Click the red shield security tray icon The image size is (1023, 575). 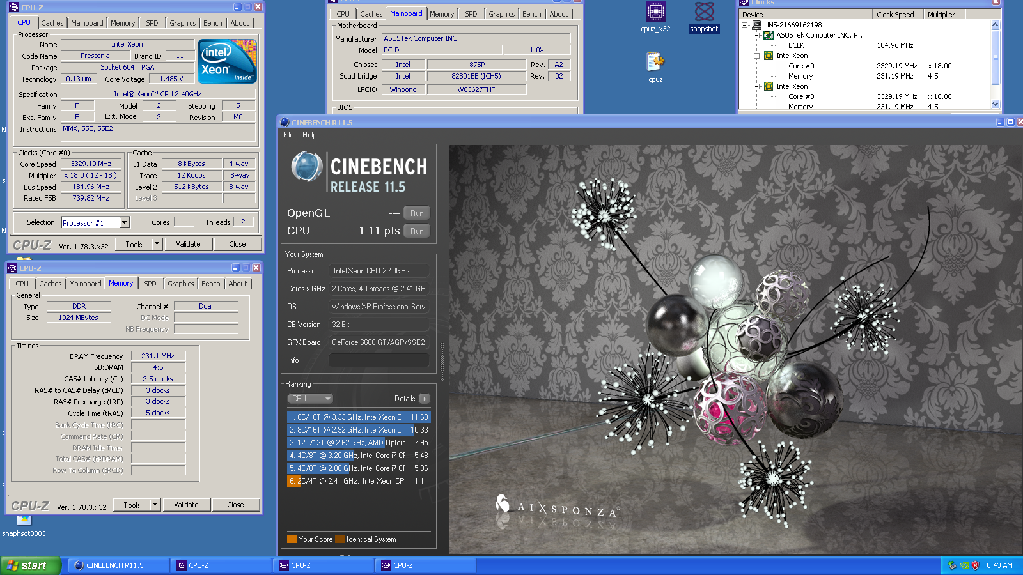pyautogui.click(x=976, y=565)
